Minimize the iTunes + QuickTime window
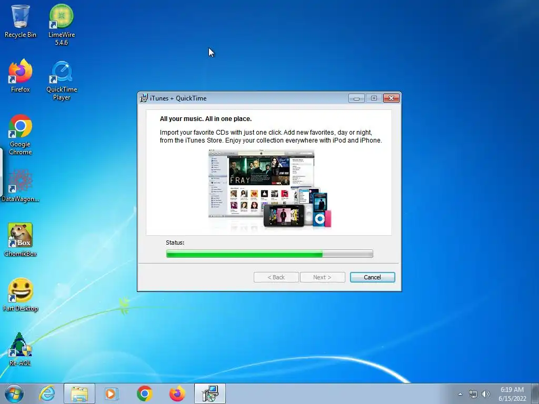This screenshot has width=539, height=404. [x=356, y=98]
